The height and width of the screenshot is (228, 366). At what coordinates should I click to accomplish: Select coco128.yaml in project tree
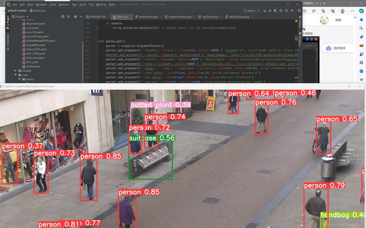click(x=35, y=32)
